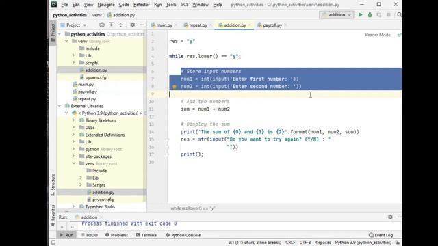
Task: Click the tool windows quick access icon in status bar
Action: pos(53,243)
